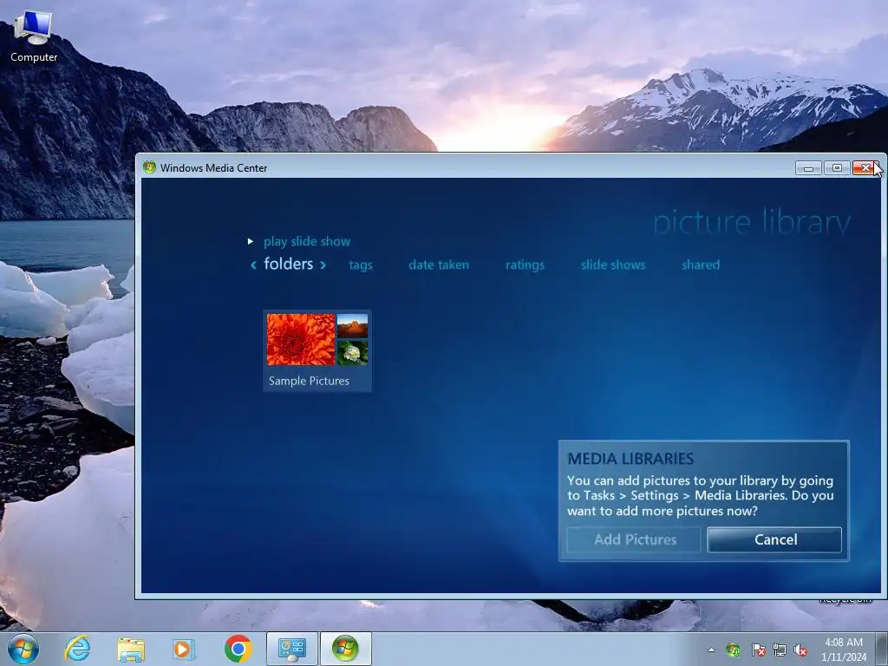Switch to the ratings view
The width and height of the screenshot is (888, 666).
(525, 265)
